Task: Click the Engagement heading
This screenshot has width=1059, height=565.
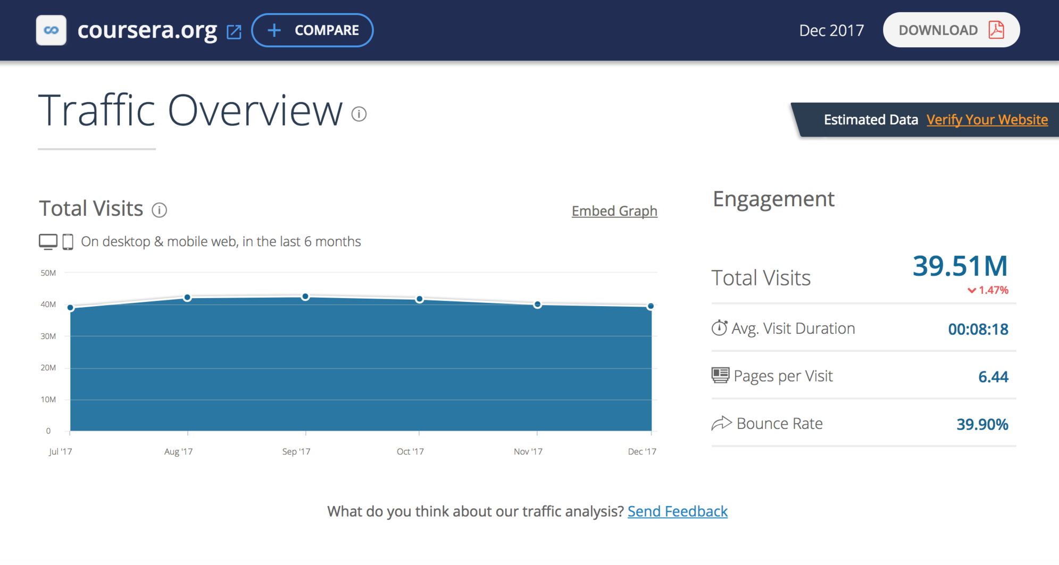Action: (x=773, y=199)
